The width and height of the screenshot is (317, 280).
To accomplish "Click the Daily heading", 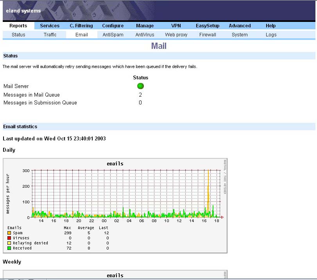I will pyautogui.click(x=9, y=150).
